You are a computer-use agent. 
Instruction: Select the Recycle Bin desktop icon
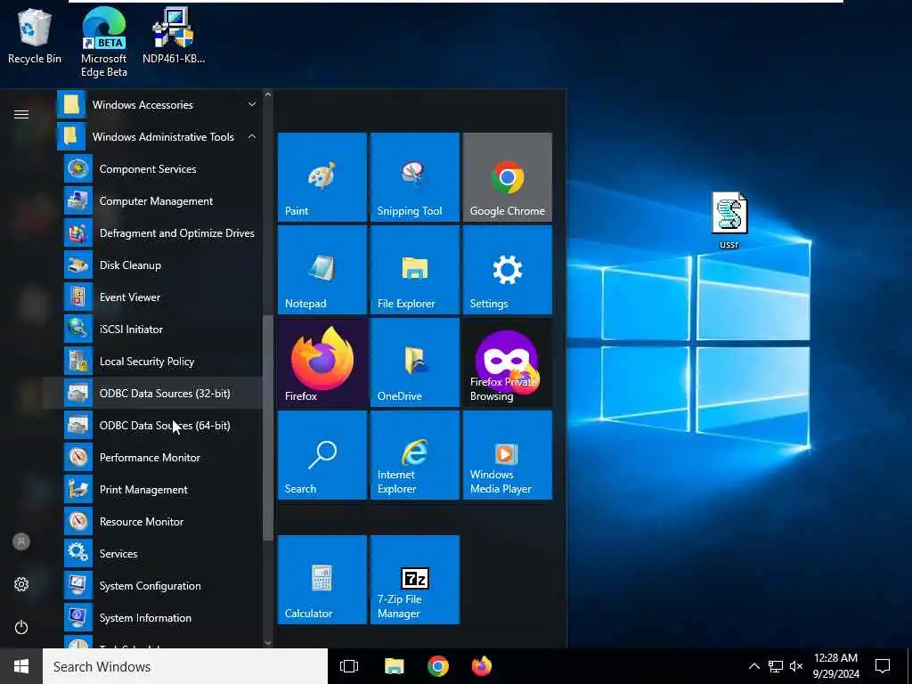pyautogui.click(x=35, y=36)
